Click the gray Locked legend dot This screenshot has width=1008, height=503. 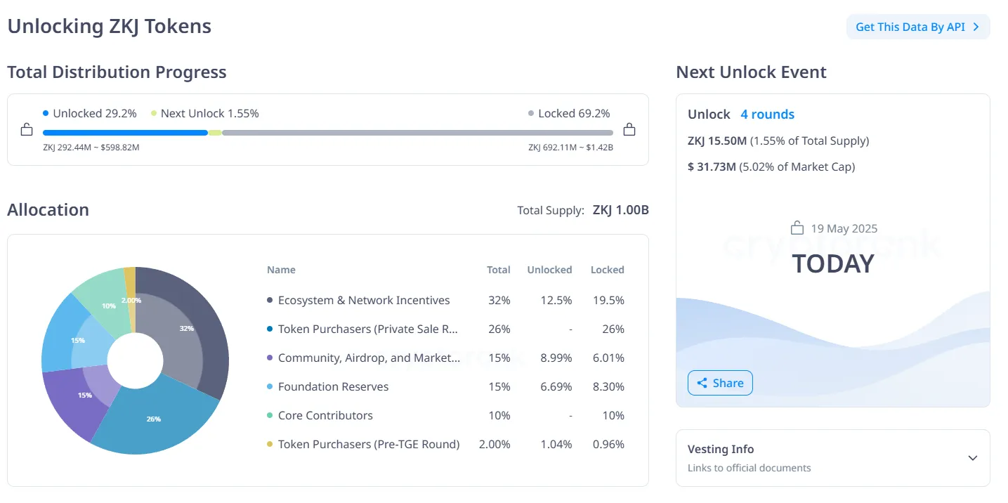pyautogui.click(x=532, y=113)
